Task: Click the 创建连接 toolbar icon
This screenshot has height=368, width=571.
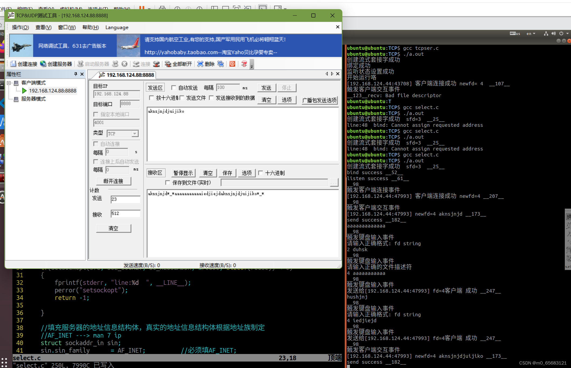Action: coord(24,64)
